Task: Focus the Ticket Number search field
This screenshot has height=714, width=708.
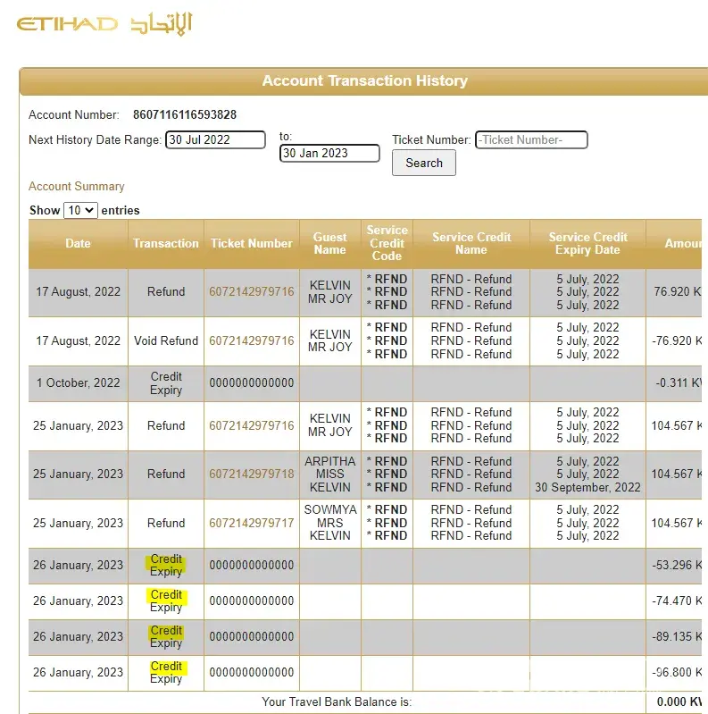Action: (x=531, y=139)
